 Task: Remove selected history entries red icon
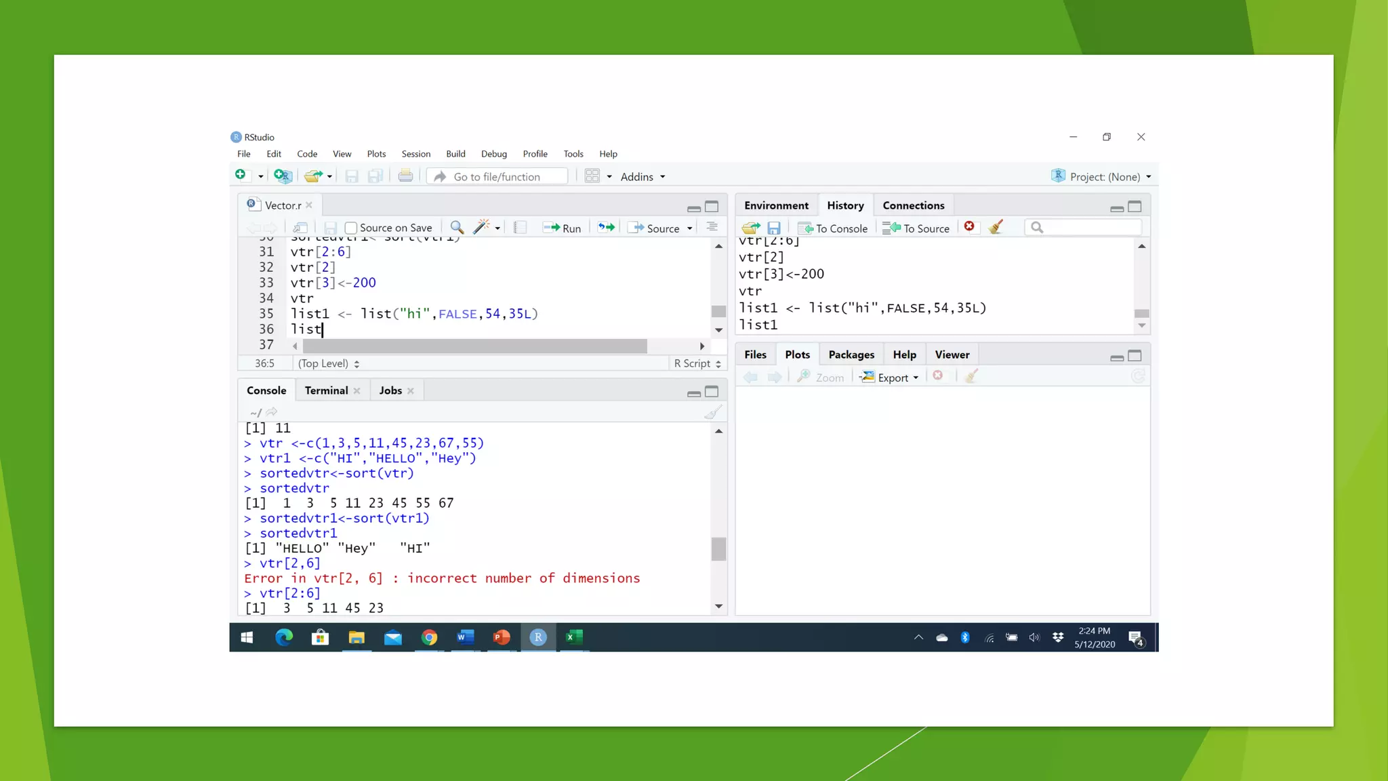[x=969, y=226]
